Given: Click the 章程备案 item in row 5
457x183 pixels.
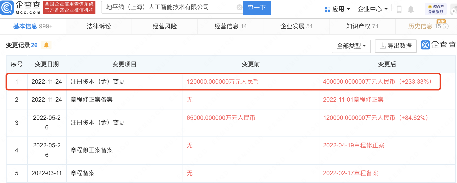Looking at the screenshot, I should click(x=83, y=173).
